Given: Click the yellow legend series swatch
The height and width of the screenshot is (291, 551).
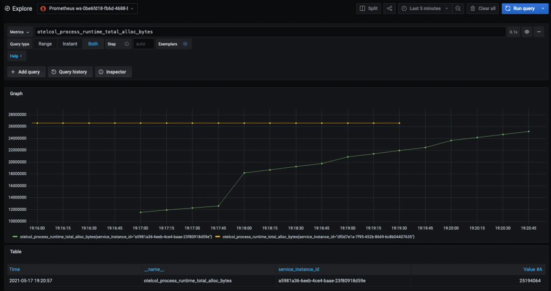Looking at the screenshot, I should (217, 237).
